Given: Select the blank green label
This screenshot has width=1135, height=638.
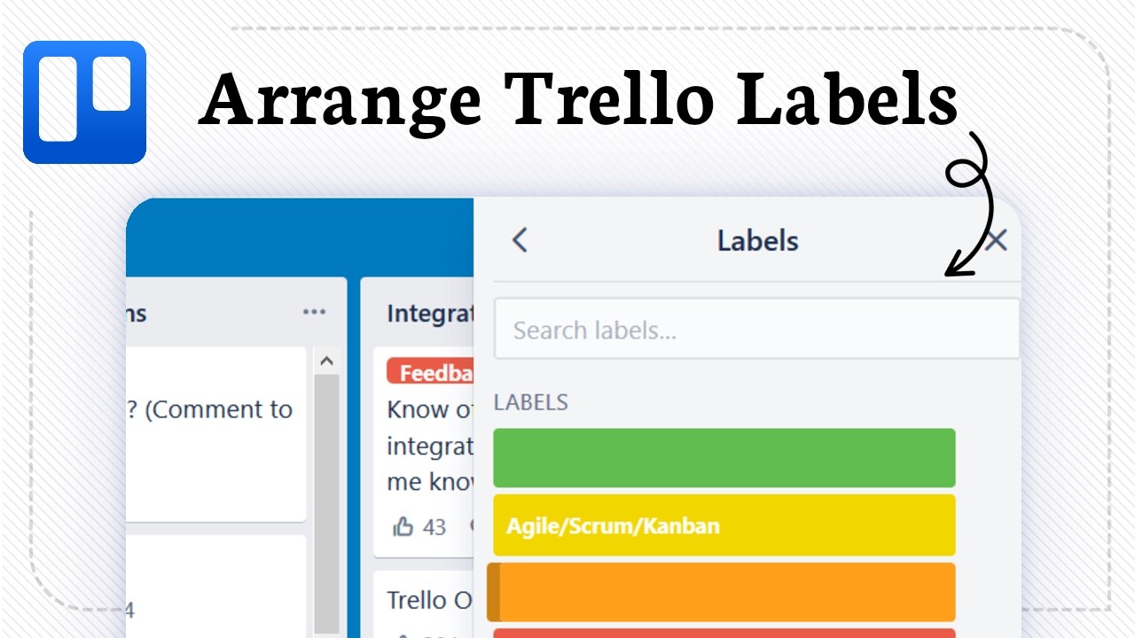Looking at the screenshot, I should point(724,458).
